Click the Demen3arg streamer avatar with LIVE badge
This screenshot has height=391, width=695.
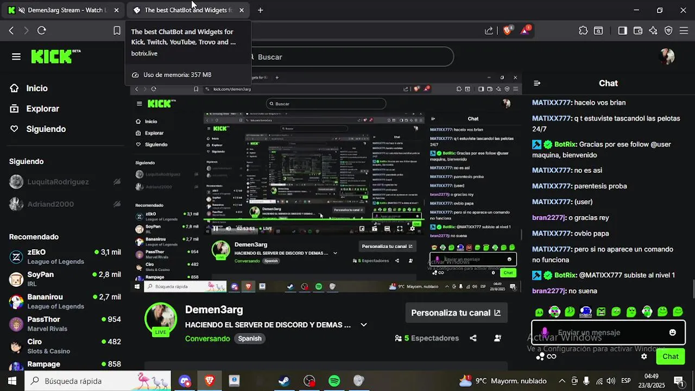click(x=161, y=319)
